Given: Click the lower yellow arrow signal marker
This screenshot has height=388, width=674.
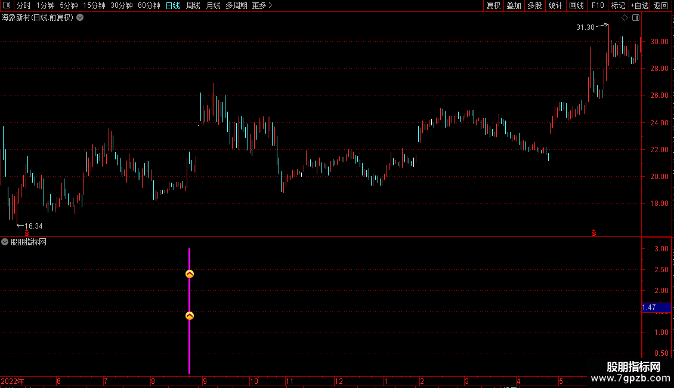Looking at the screenshot, I should pyautogui.click(x=190, y=316).
